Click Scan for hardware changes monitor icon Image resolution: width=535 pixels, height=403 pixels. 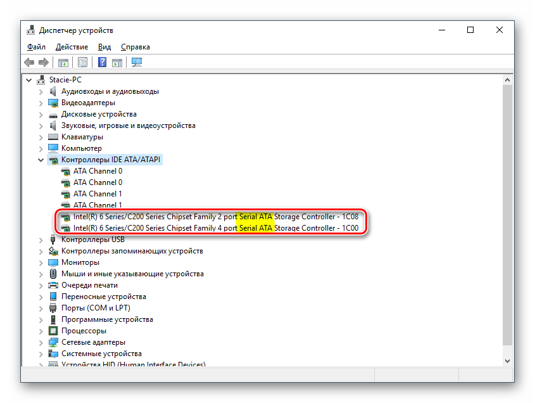[137, 63]
